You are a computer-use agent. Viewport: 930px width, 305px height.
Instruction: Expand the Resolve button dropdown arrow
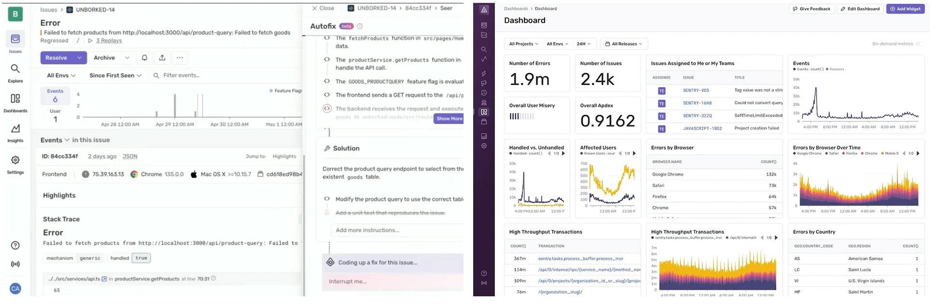[79, 58]
